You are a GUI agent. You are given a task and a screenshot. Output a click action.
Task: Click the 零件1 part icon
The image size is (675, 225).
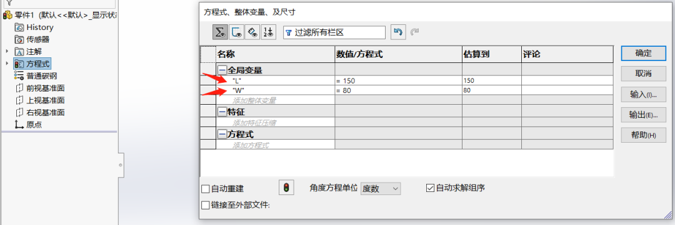click(x=7, y=15)
